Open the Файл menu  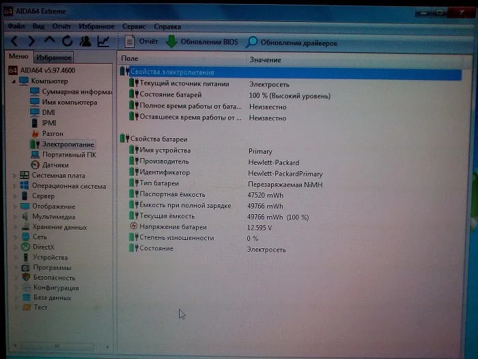(16, 26)
